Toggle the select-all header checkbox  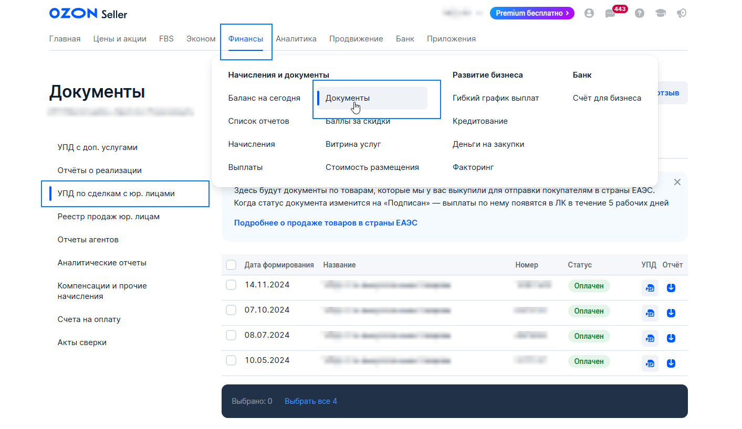pos(231,265)
